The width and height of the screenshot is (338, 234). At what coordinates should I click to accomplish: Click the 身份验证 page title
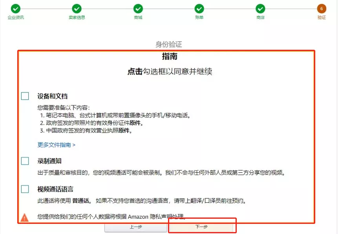pos(169,44)
